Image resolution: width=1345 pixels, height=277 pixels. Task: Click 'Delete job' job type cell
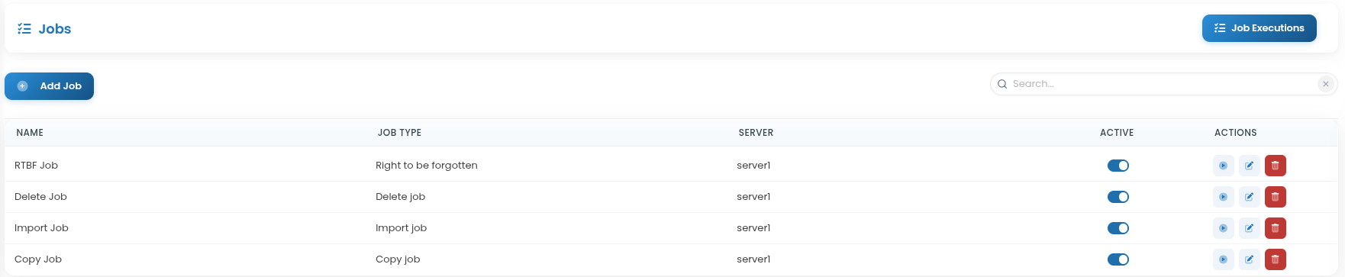tap(400, 197)
